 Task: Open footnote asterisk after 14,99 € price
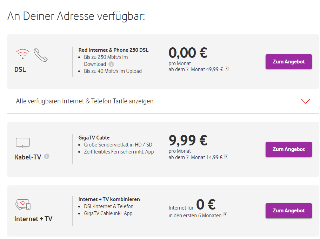(226, 157)
